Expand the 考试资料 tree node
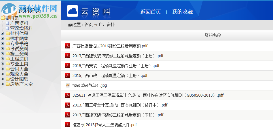This screenshot has height=129, width=273. [x=3, y=48]
